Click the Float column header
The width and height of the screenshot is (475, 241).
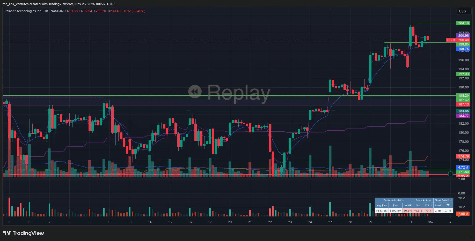[438, 205]
